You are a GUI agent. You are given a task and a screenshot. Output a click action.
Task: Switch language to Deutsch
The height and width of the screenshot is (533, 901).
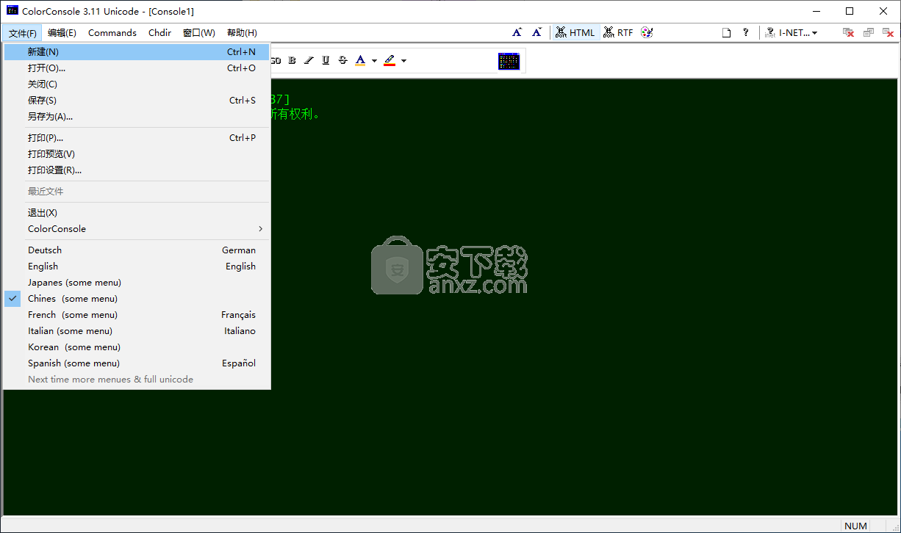click(45, 250)
